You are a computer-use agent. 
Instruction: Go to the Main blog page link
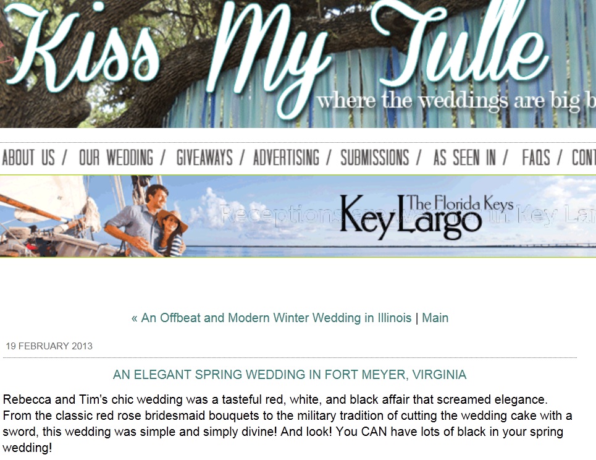[x=435, y=318]
